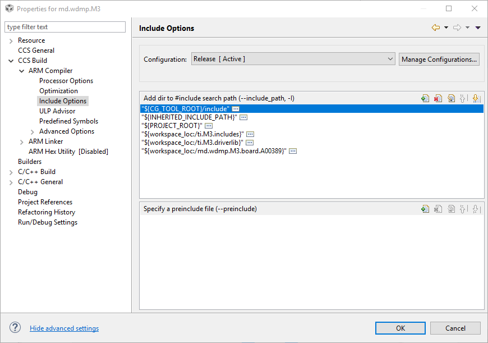Add a directory to the include search path
The image size is (488, 343).
(425, 98)
